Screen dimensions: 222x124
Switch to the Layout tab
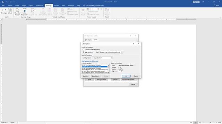(31, 6)
